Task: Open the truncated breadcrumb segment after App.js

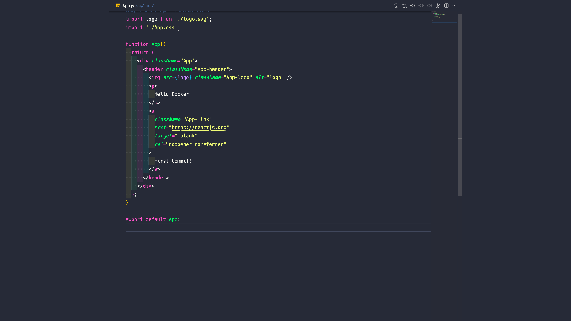Action: click(156, 6)
